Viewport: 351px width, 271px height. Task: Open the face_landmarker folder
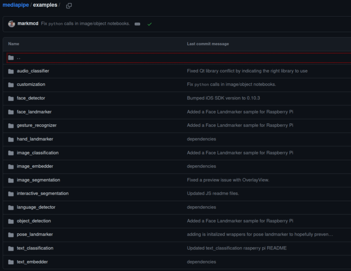pos(34,112)
